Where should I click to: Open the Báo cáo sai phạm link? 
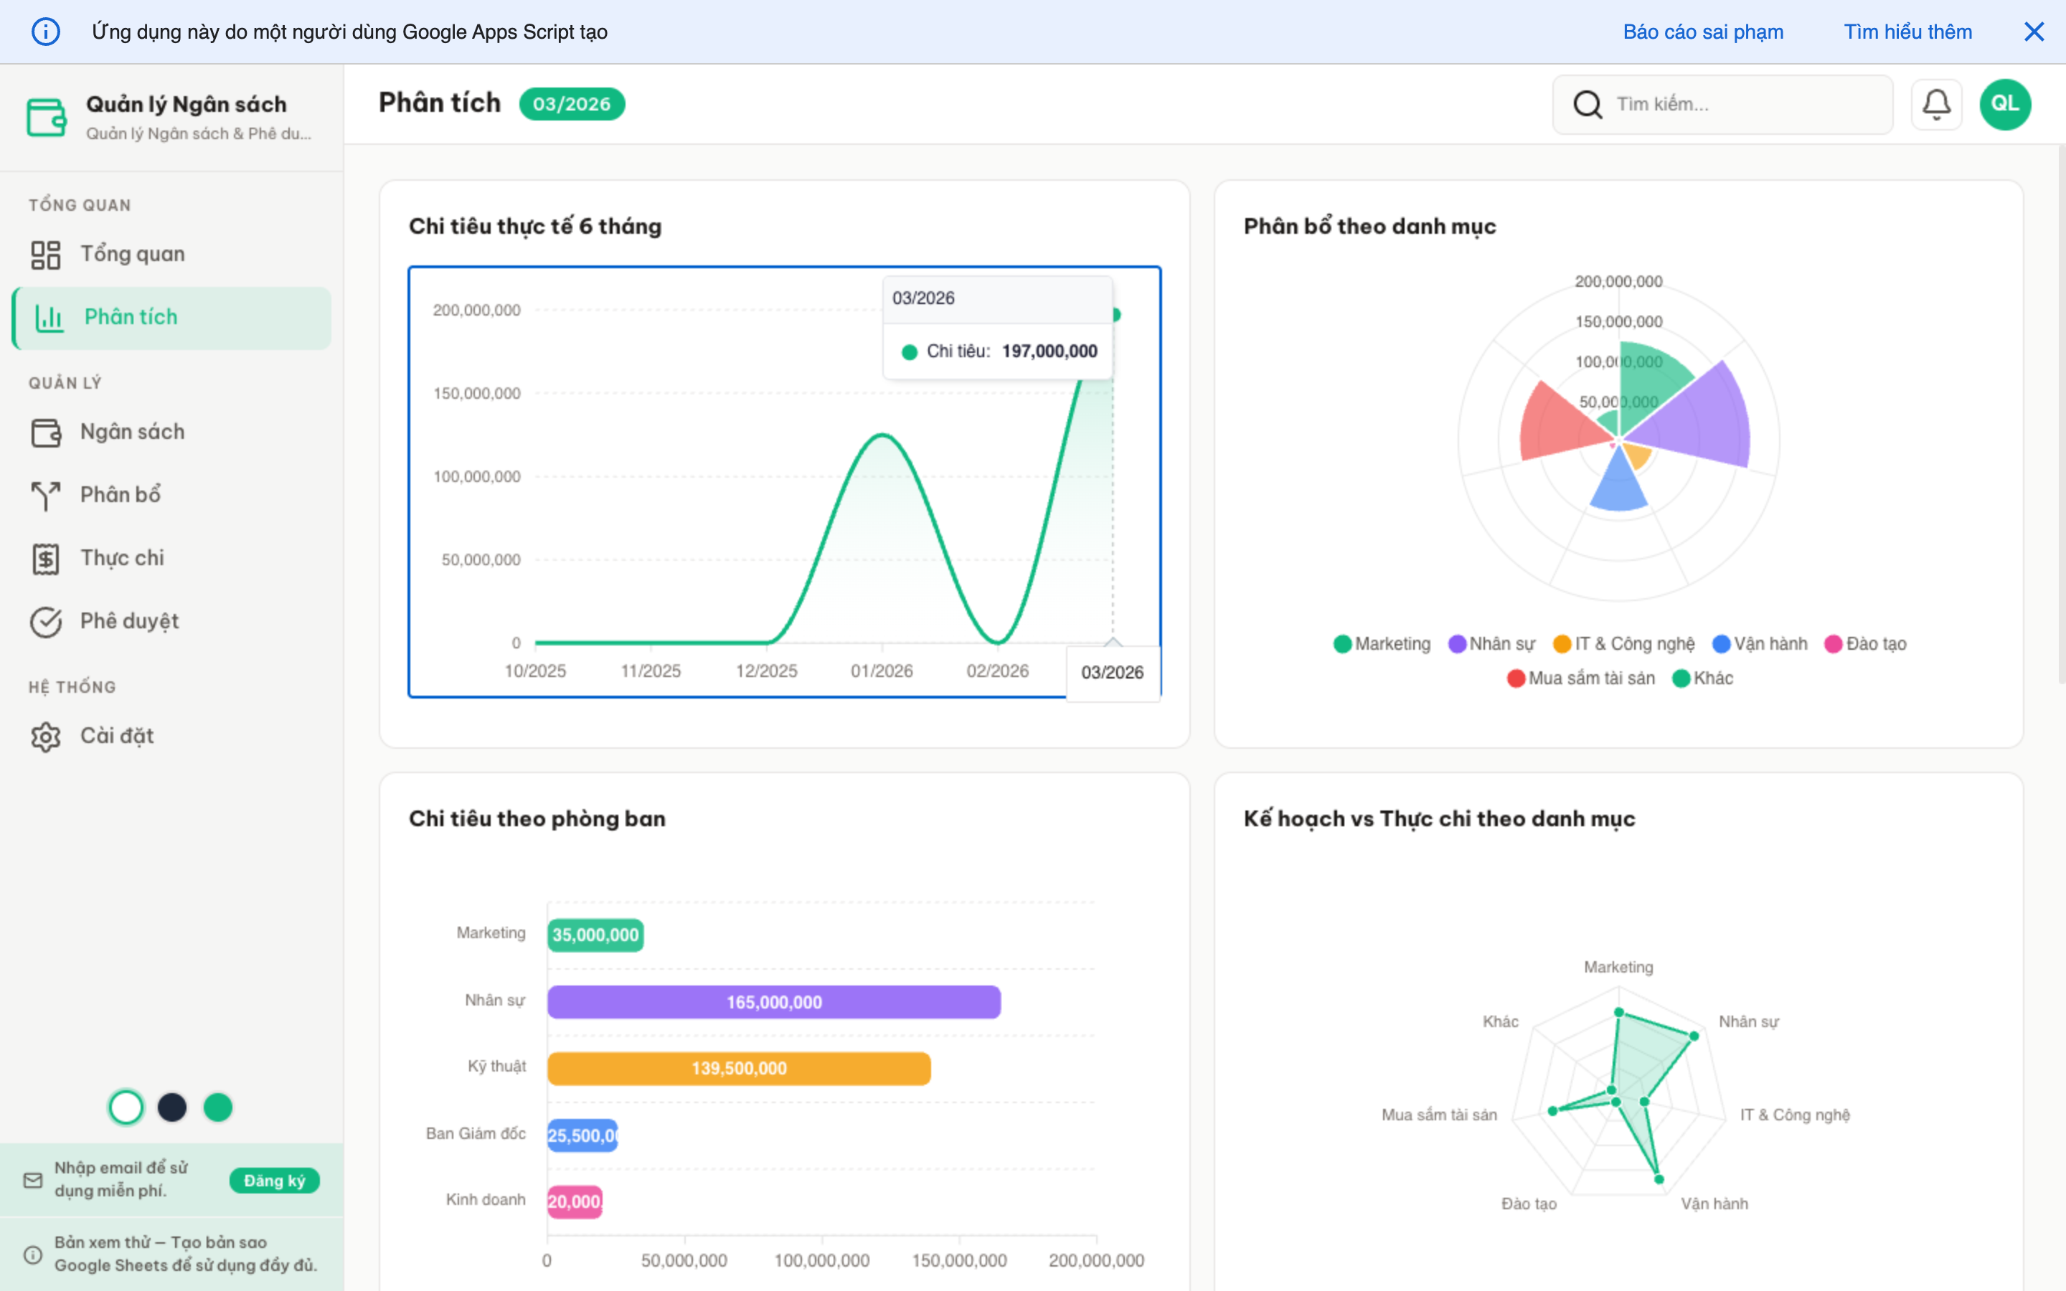click(1702, 32)
